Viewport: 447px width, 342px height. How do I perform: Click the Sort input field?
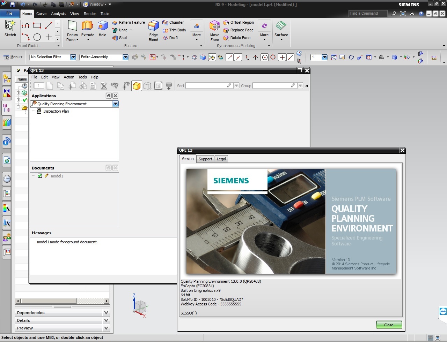(x=209, y=85)
